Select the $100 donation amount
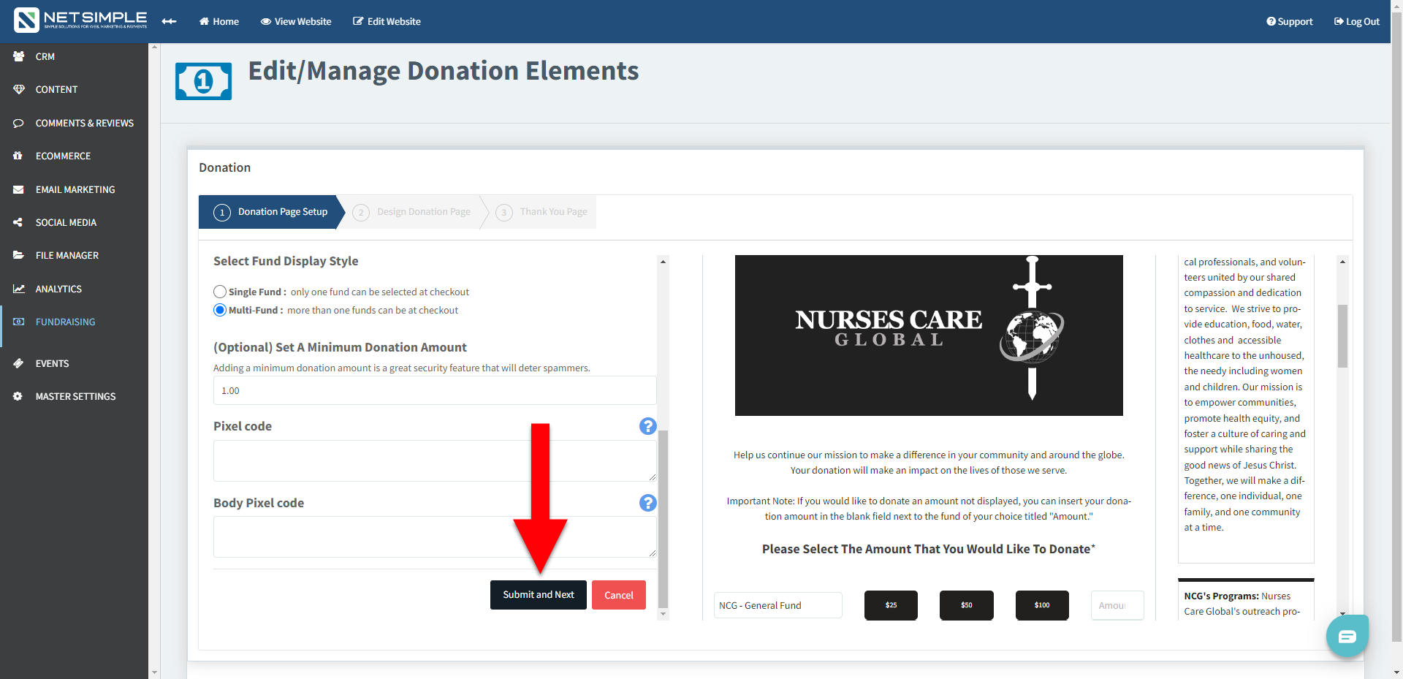The height and width of the screenshot is (679, 1403). tap(1042, 605)
